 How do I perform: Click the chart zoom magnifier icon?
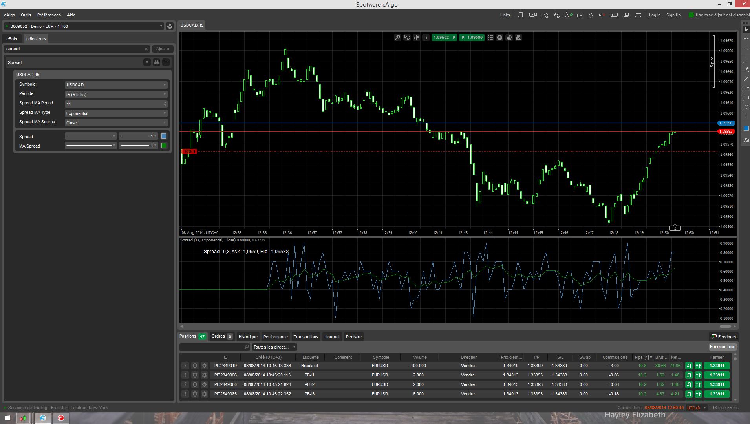click(x=397, y=38)
